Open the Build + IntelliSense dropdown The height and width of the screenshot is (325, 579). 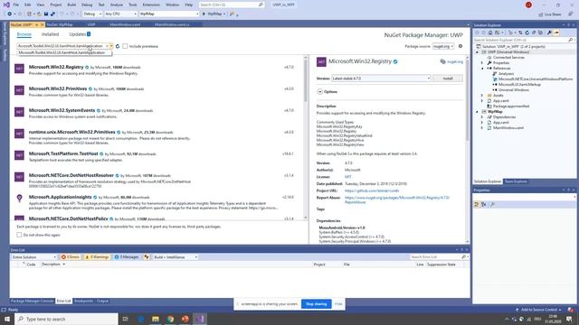pos(176,256)
